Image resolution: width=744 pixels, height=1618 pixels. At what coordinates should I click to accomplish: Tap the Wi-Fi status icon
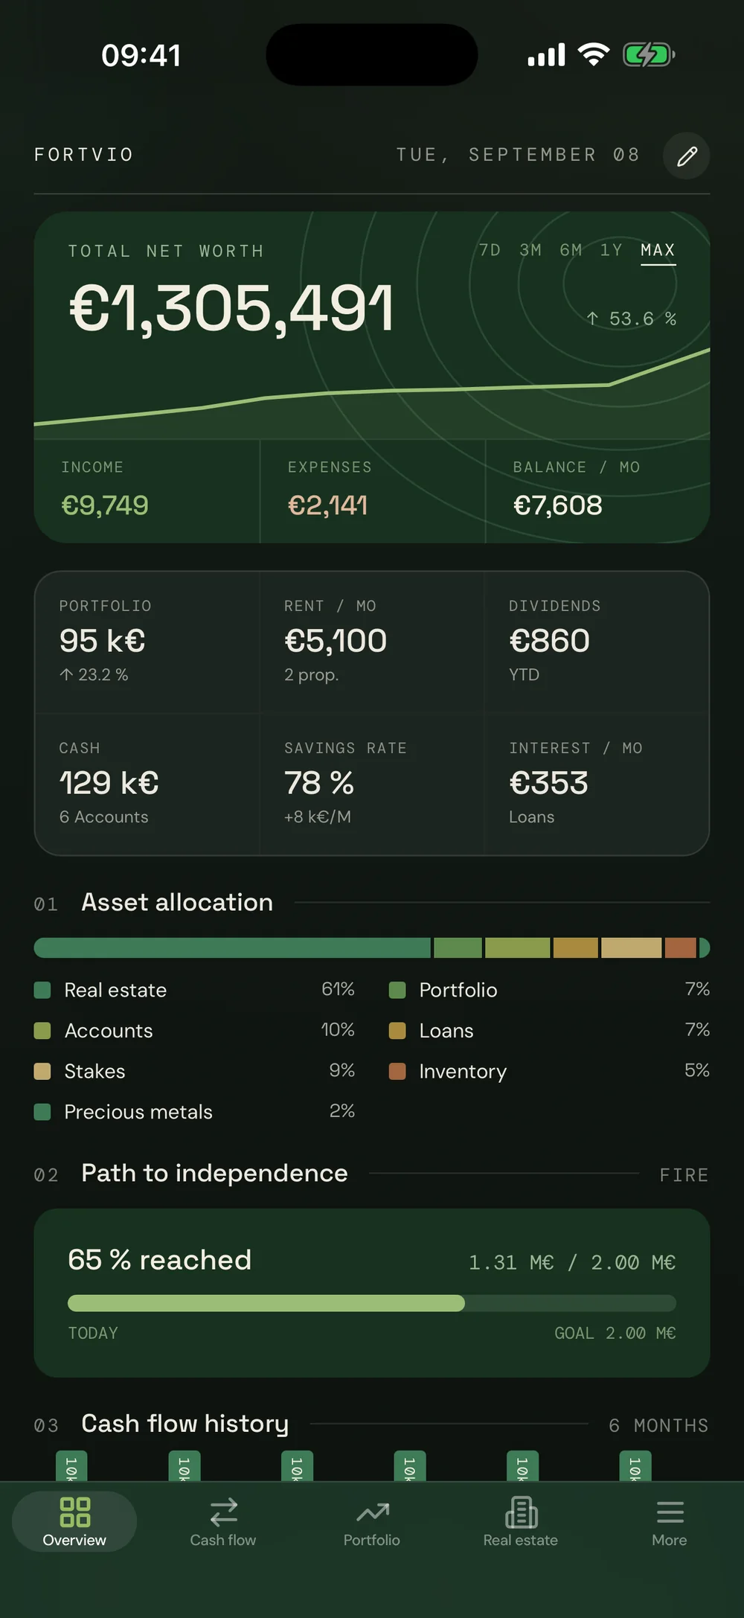point(594,54)
